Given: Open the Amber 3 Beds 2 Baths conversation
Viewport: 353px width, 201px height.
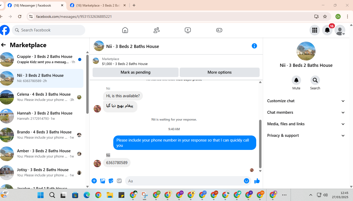Looking at the screenshot, I should [x=42, y=154].
